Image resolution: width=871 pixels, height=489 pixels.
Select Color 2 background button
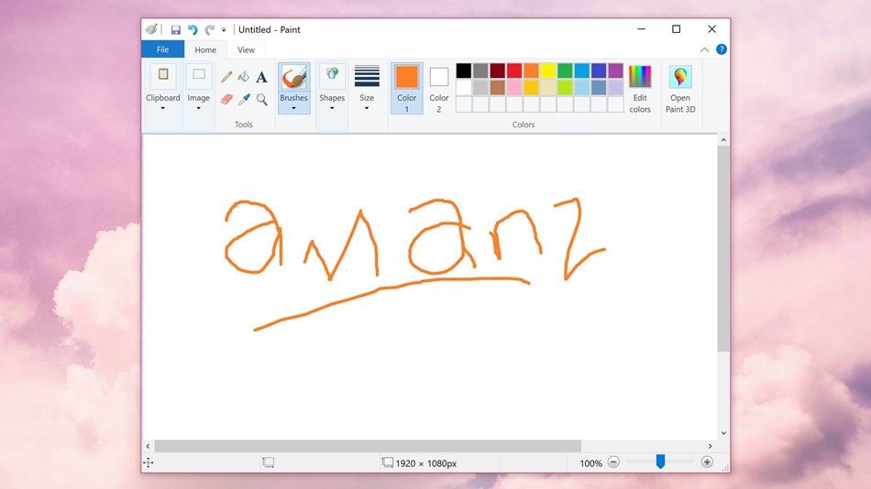click(439, 88)
